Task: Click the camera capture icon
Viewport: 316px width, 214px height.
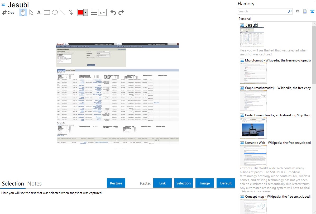Action: (x=298, y=11)
